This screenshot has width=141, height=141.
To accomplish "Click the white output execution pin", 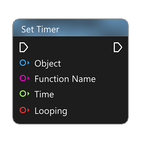I will pyautogui.click(x=118, y=47).
